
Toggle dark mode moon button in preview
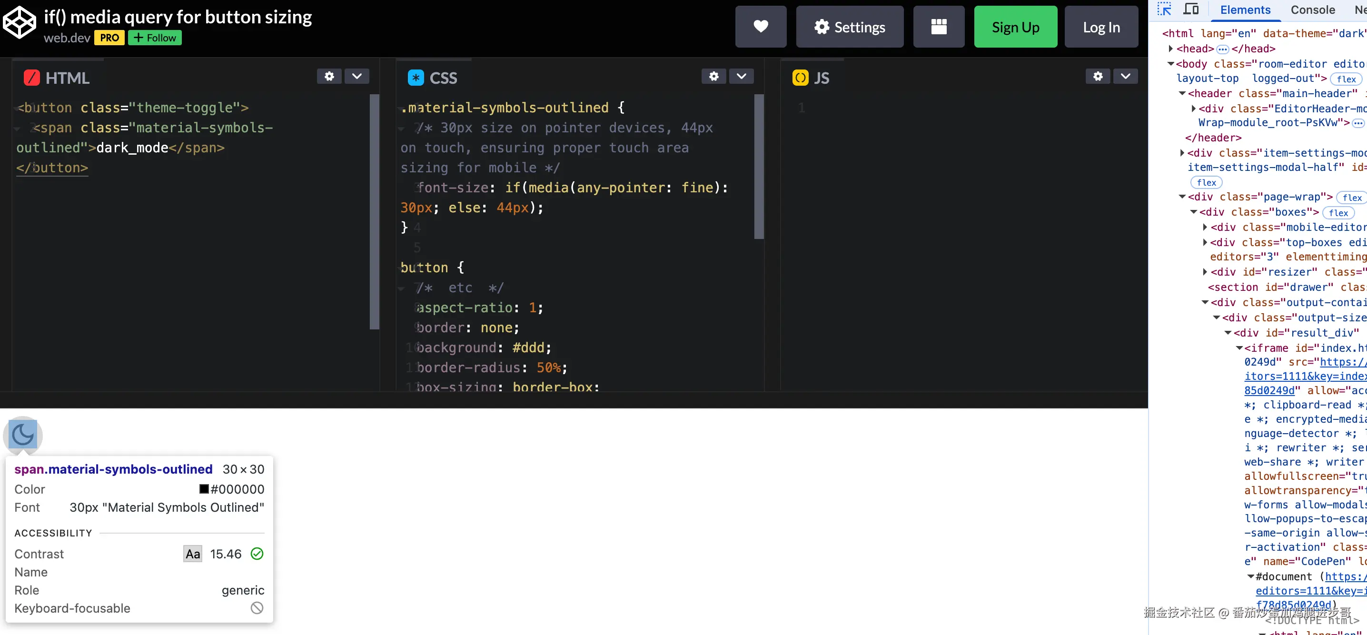(x=23, y=435)
